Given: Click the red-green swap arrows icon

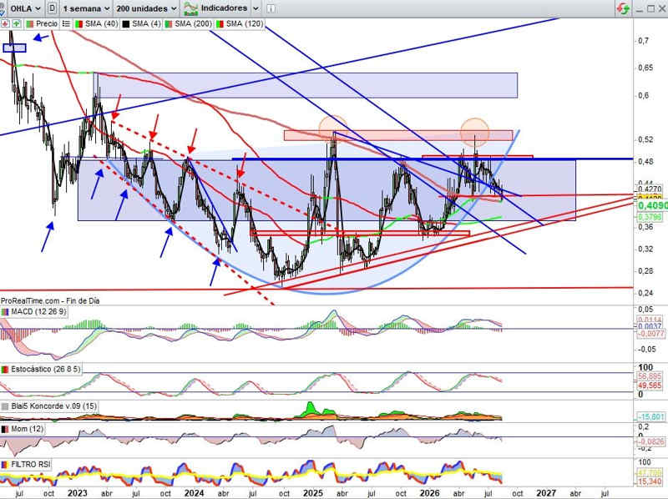Looking at the screenshot, I should [623, 8].
